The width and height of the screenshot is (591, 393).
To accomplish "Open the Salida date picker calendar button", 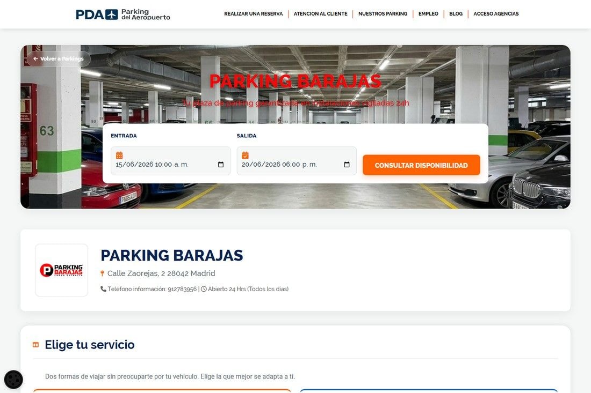I will click(x=347, y=165).
